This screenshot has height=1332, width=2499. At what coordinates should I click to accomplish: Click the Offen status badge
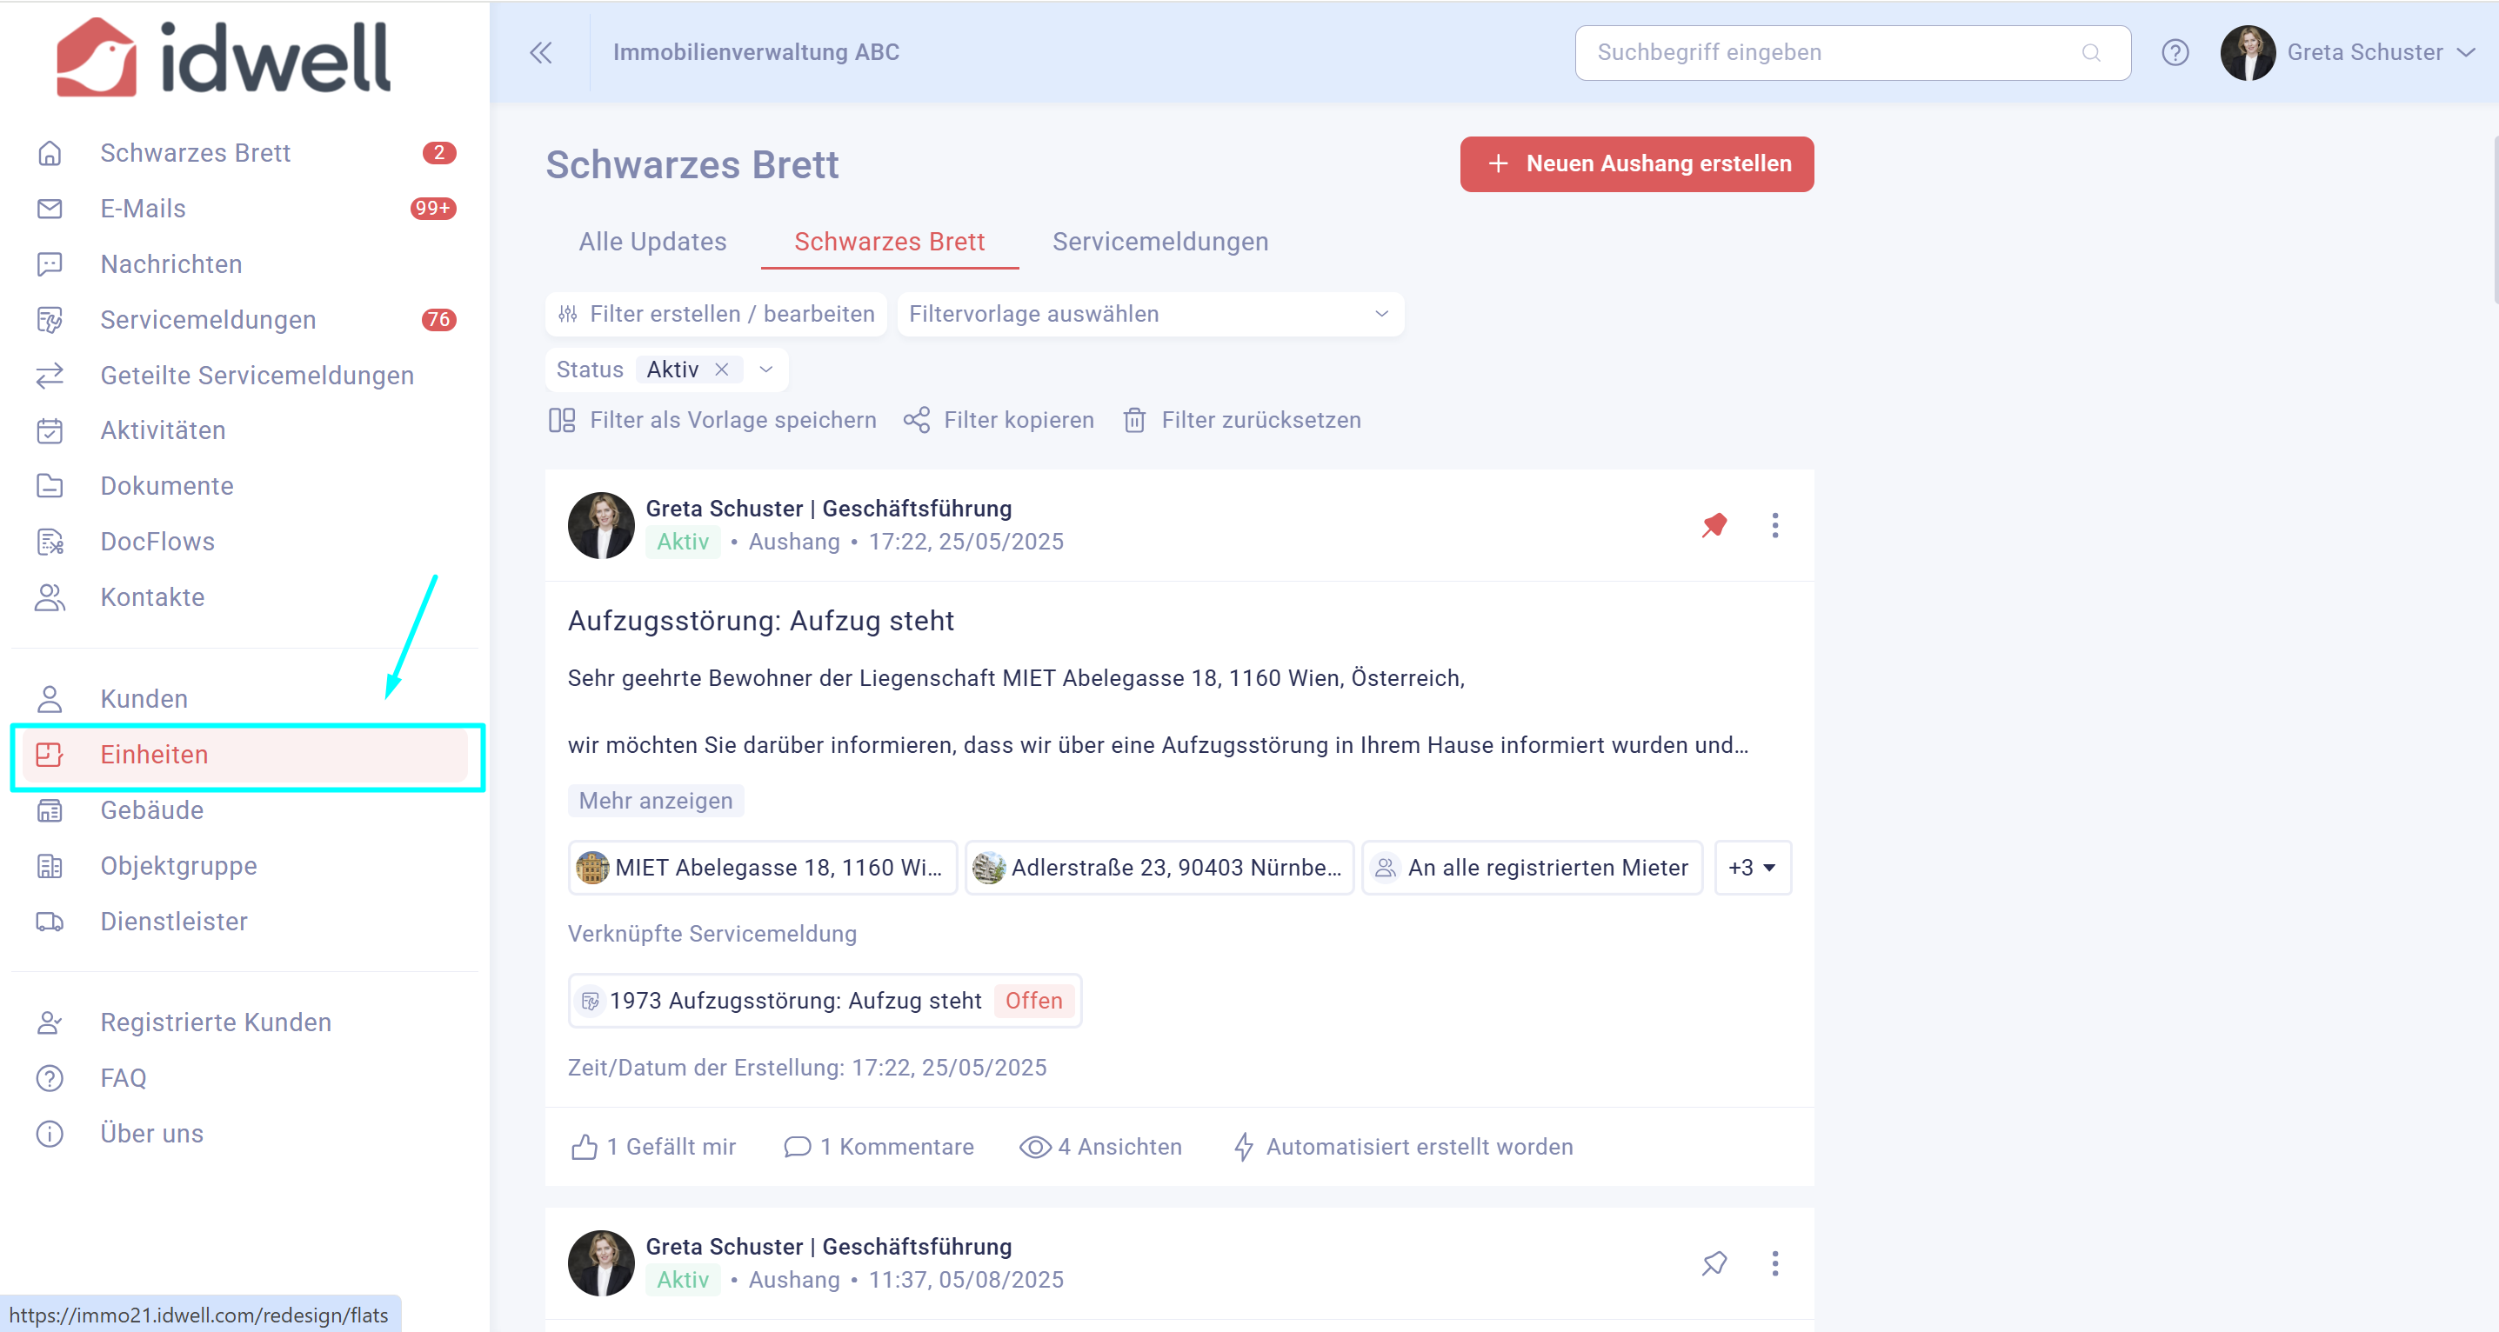pyautogui.click(x=1033, y=1001)
